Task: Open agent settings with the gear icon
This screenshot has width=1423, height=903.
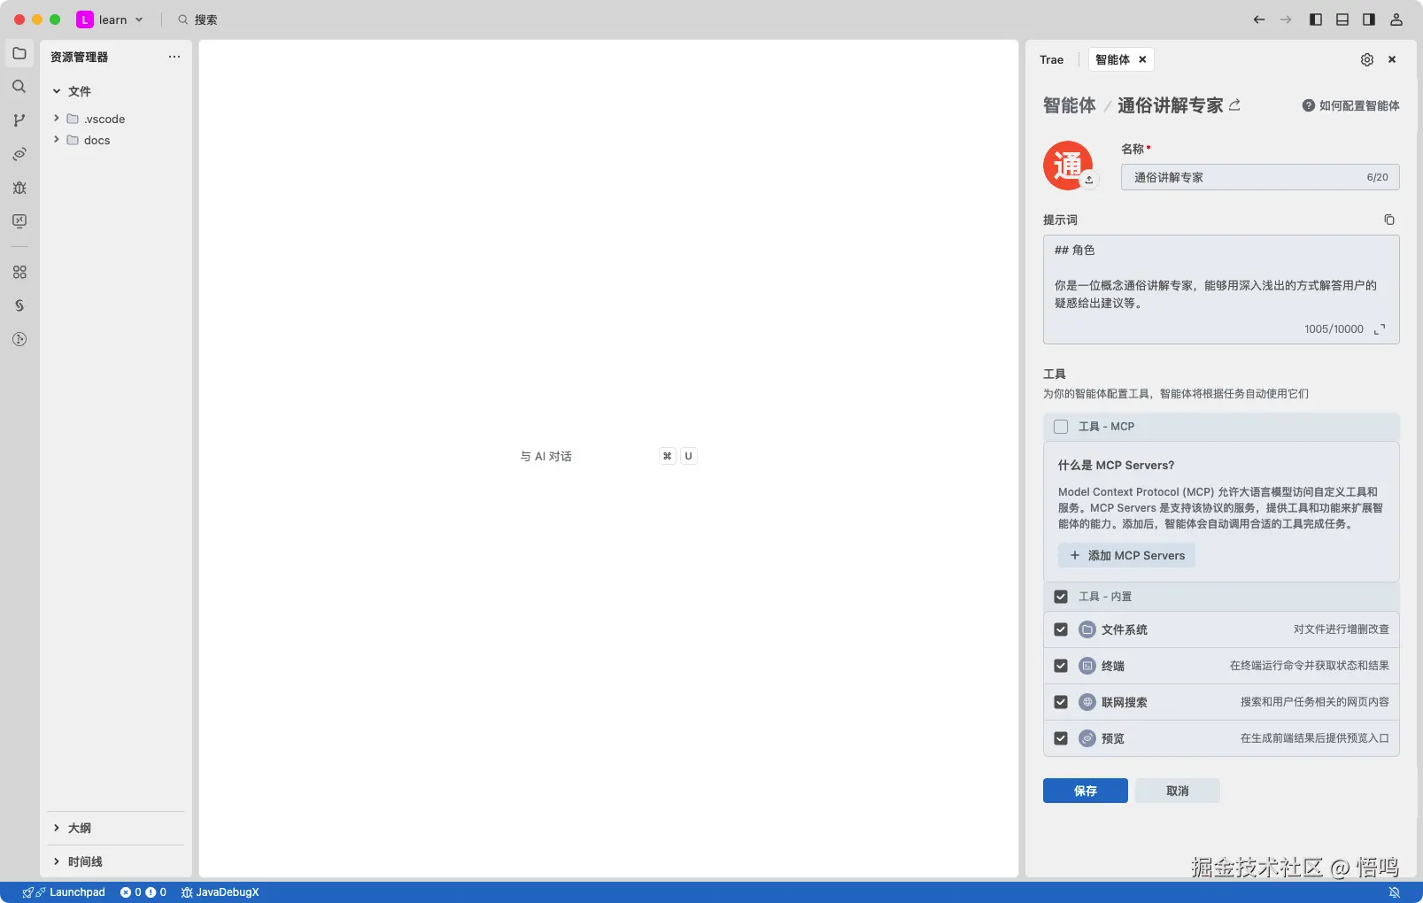Action: click(x=1367, y=59)
